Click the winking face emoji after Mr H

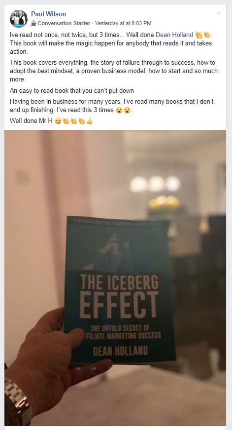pyautogui.click(x=58, y=121)
